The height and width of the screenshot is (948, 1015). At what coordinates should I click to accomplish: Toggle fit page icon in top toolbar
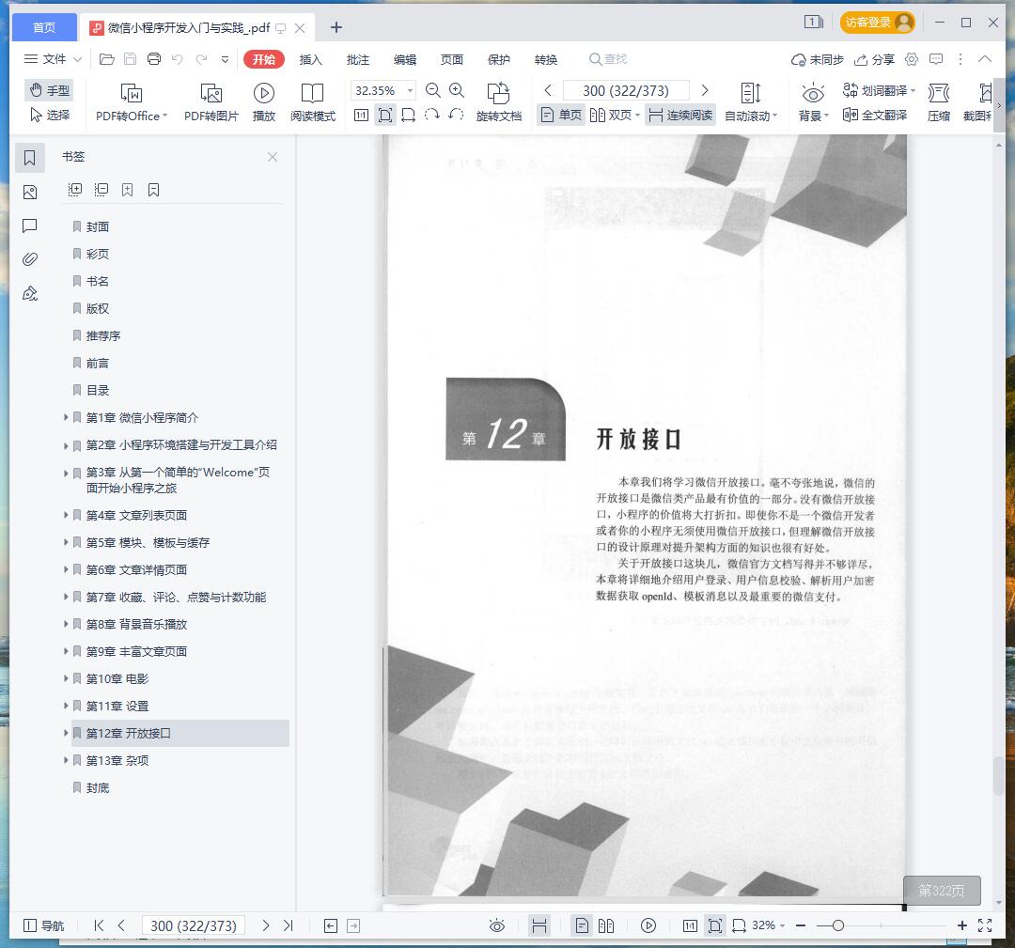click(x=385, y=116)
